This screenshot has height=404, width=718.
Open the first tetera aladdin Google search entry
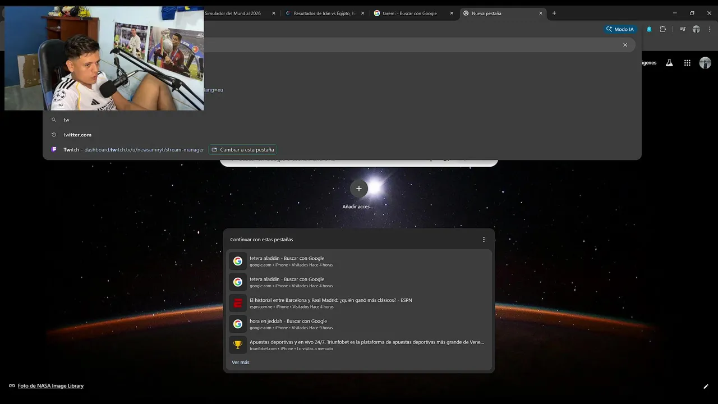[359, 261]
